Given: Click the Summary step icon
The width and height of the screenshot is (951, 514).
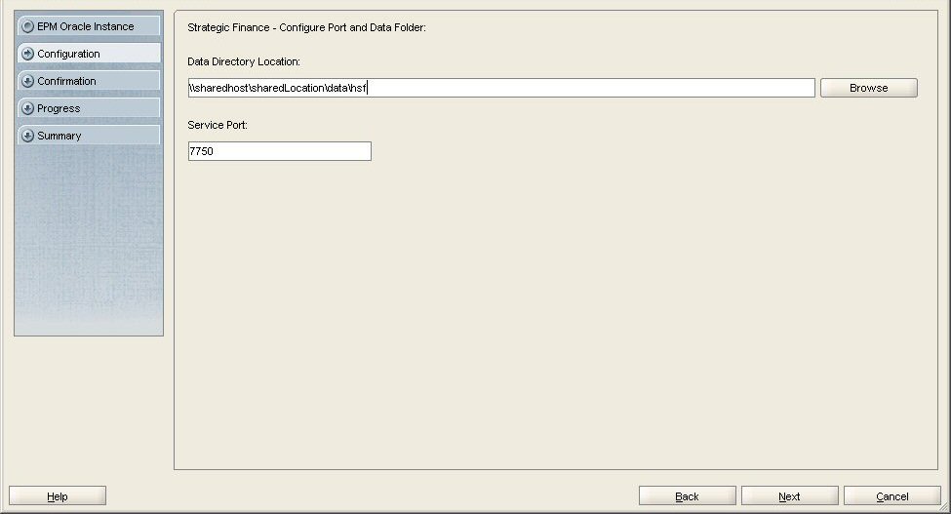Looking at the screenshot, I should click(27, 136).
